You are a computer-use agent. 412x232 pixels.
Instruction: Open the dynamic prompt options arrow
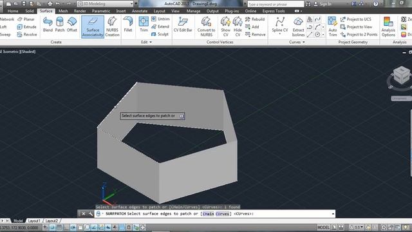coord(182,116)
